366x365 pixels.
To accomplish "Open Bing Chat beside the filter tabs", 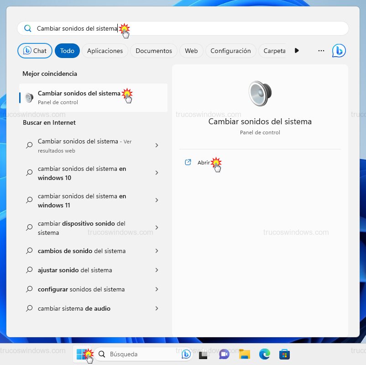I will [x=34, y=51].
